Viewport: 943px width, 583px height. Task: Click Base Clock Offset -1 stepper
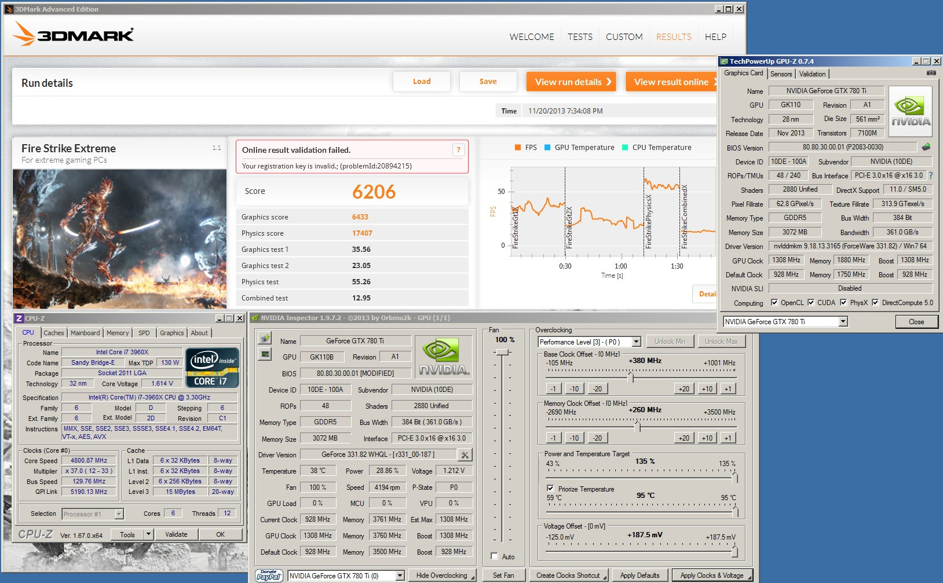(x=553, y=388)
